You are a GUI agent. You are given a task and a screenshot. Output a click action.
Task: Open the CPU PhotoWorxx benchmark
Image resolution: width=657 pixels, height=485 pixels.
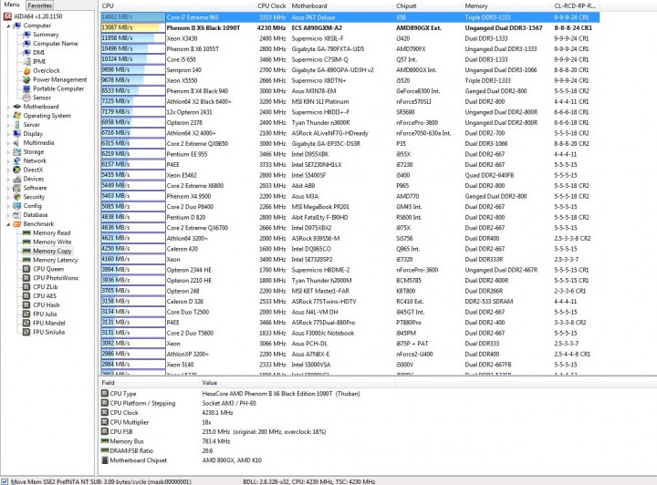coord(56,278)
